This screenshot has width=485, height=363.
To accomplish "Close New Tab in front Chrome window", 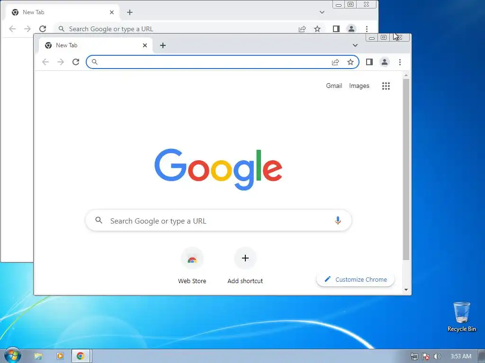I will (145, 45).
